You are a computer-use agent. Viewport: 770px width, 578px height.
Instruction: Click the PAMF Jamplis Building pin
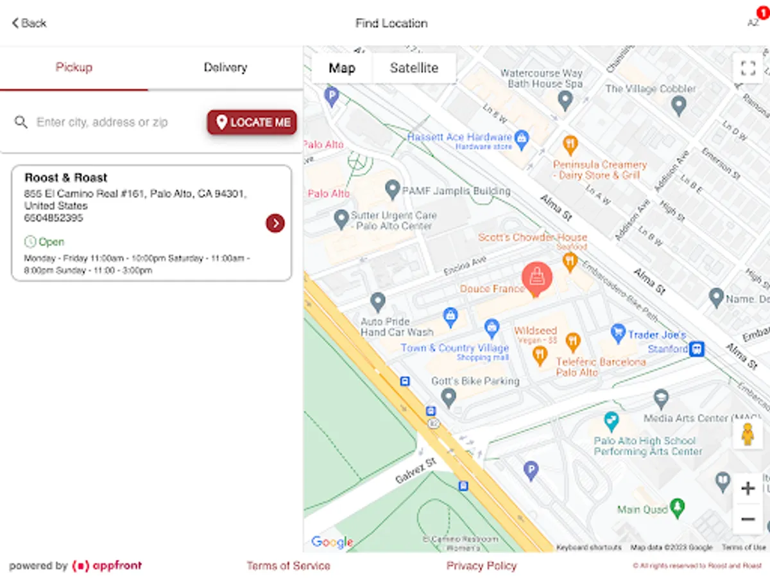click(392, 189)
